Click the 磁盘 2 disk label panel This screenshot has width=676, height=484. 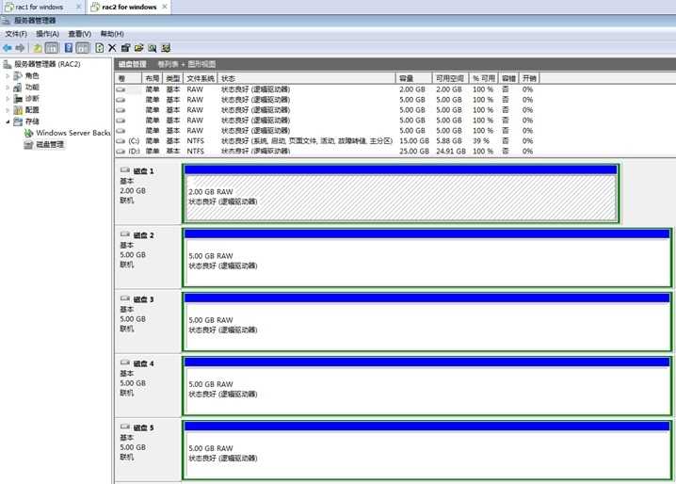point(149,257)
